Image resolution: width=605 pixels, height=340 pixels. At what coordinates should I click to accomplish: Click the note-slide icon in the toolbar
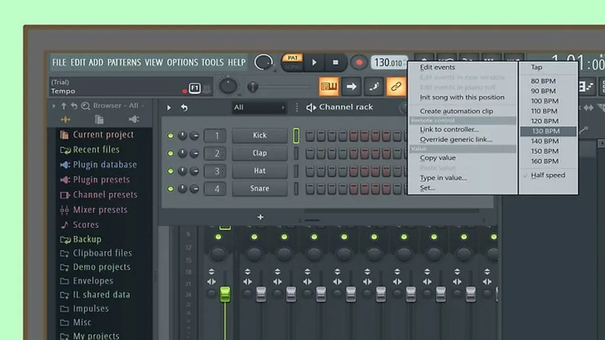click(x=374, y=87)
